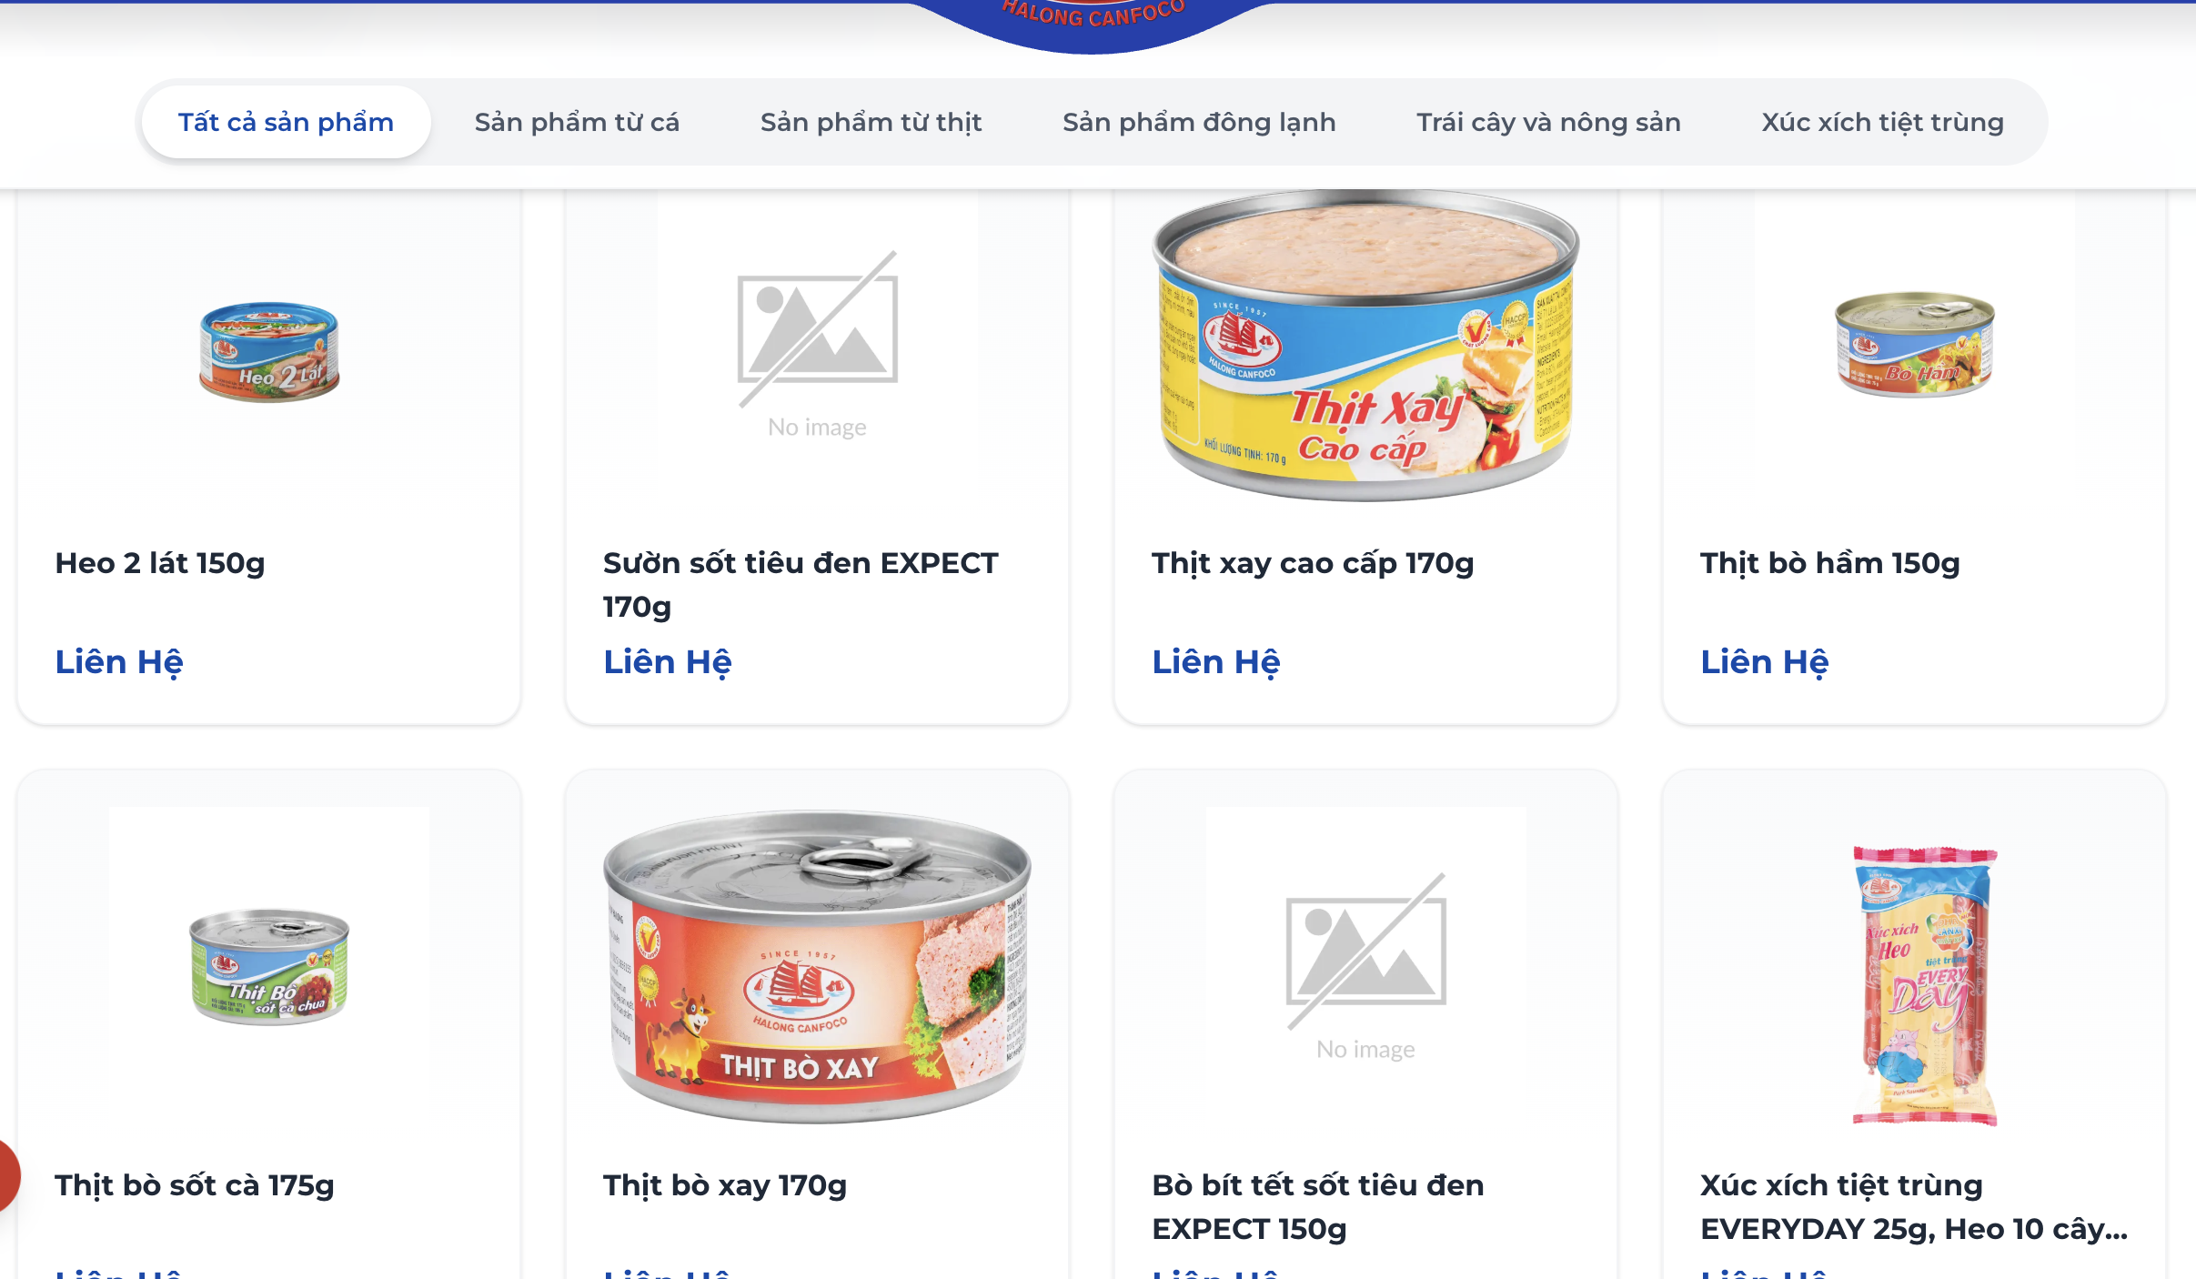Image resolution: width=2196 pixels, height=1279 pixels.
Task: Open 'Thịt bò xay 170g' title link
Action: click(x=725, y=1185)
